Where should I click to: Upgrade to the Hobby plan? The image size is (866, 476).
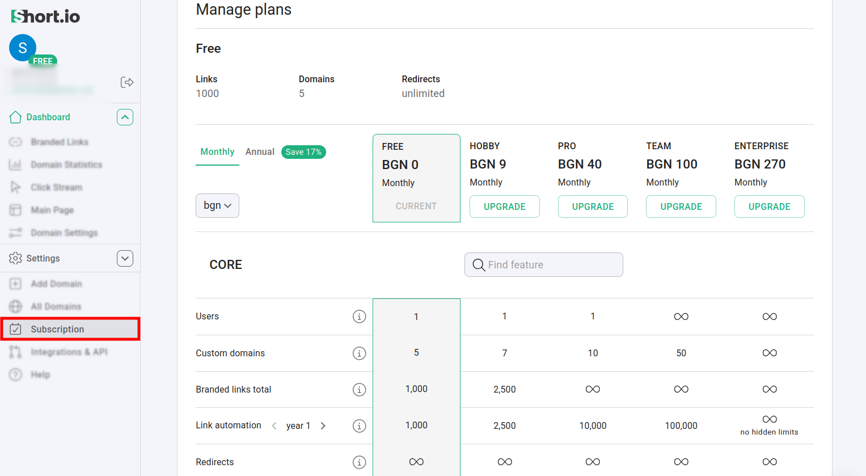point(504,207)
